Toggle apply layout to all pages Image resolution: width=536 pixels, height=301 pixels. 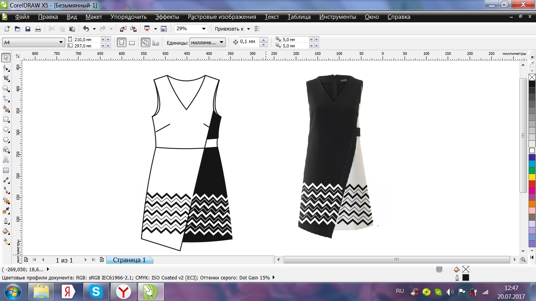(146, 43)
